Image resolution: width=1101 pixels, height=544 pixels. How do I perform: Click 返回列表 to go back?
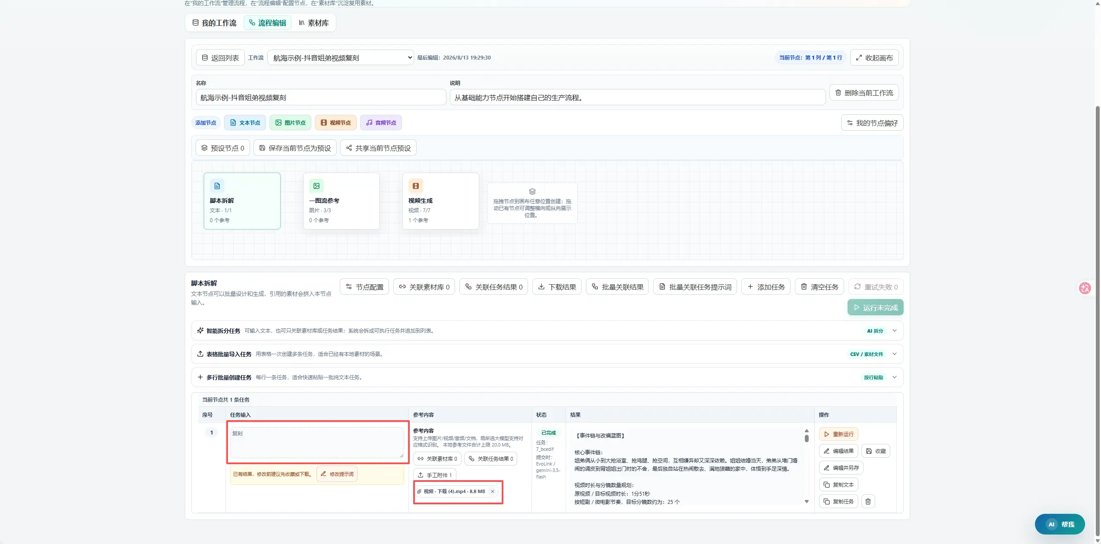pos(220,58)
